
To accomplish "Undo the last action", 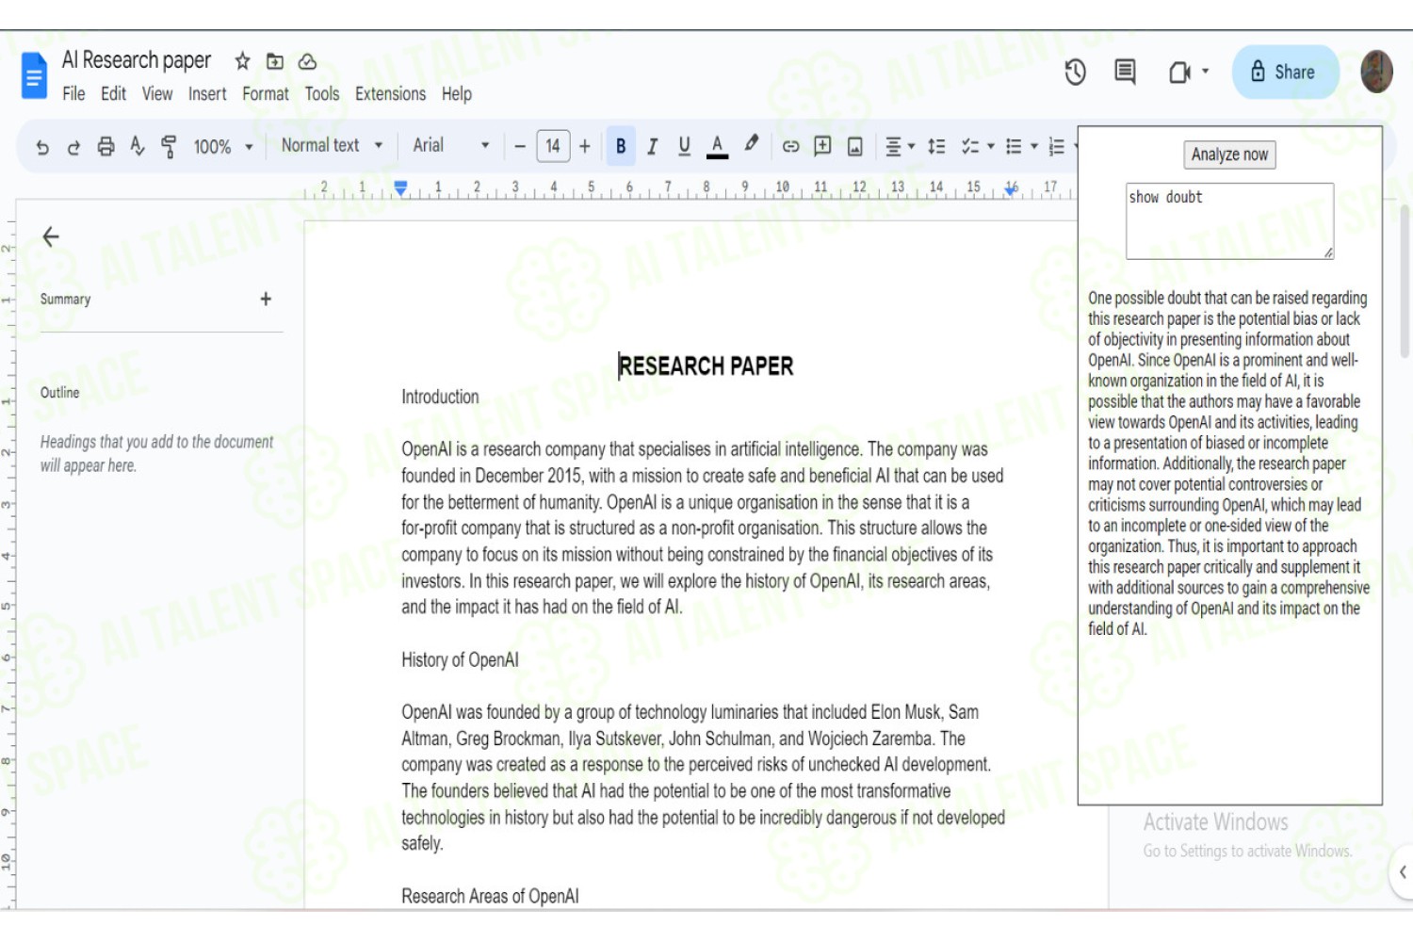I will click(42, 147).
